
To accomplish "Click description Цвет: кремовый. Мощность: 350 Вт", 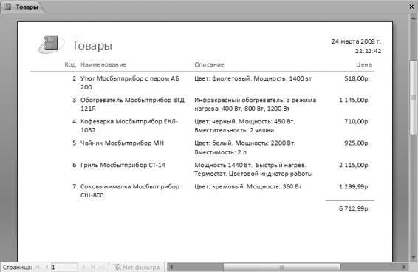I will [248, 186].
